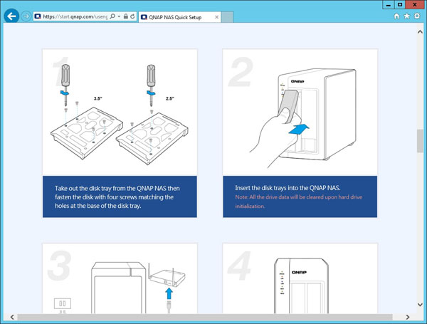Open the address bar dropdown arrow
427x324 pixels.
[119, 16]
